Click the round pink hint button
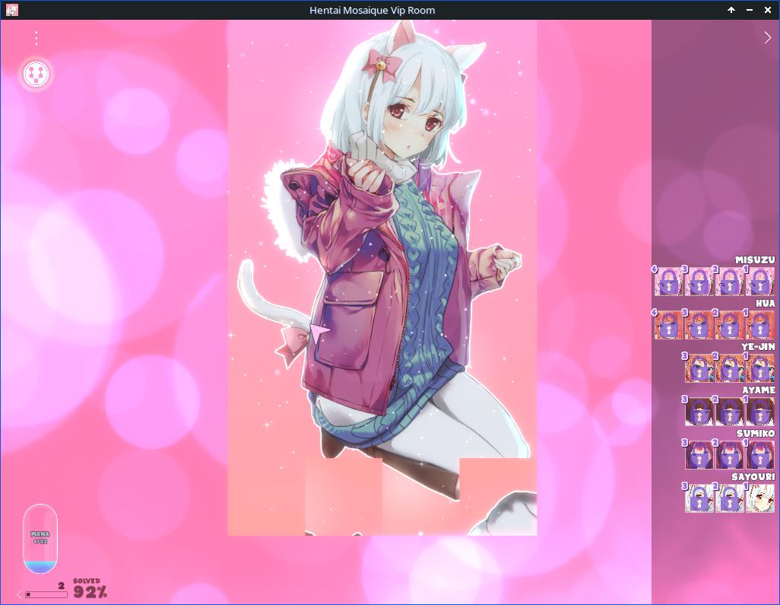The height and width of the screenshot is (605, 780). tap(36, 74)
